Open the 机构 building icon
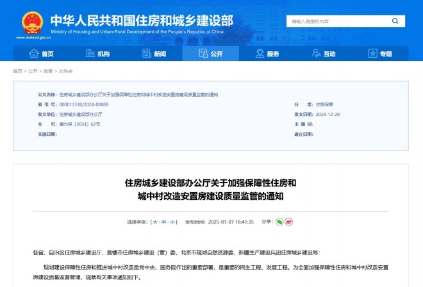This screenshot has height=287, width=423. 90,53
